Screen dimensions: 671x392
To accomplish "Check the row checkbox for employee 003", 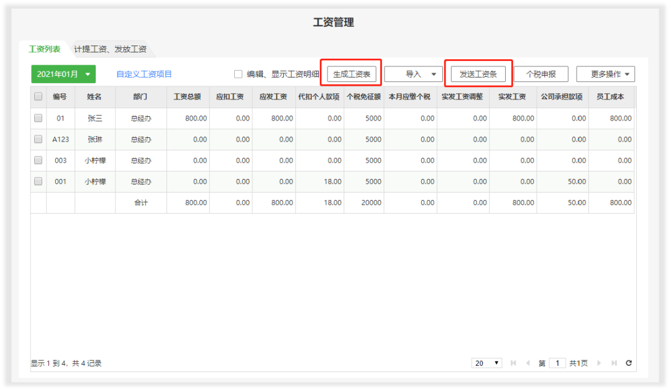I will coord(38,160).
